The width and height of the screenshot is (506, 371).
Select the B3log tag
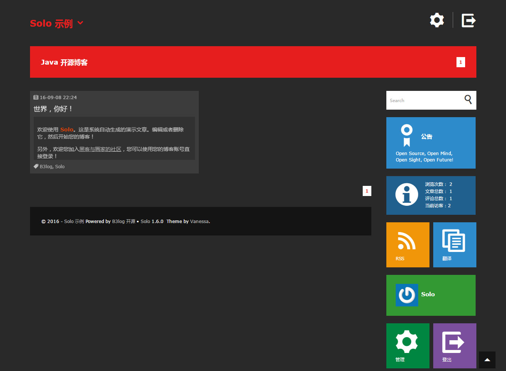click(x=46, y=166)
